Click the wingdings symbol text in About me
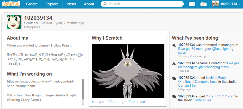The height and width of the screenshot is (109, 243). (x=45, y=60)
